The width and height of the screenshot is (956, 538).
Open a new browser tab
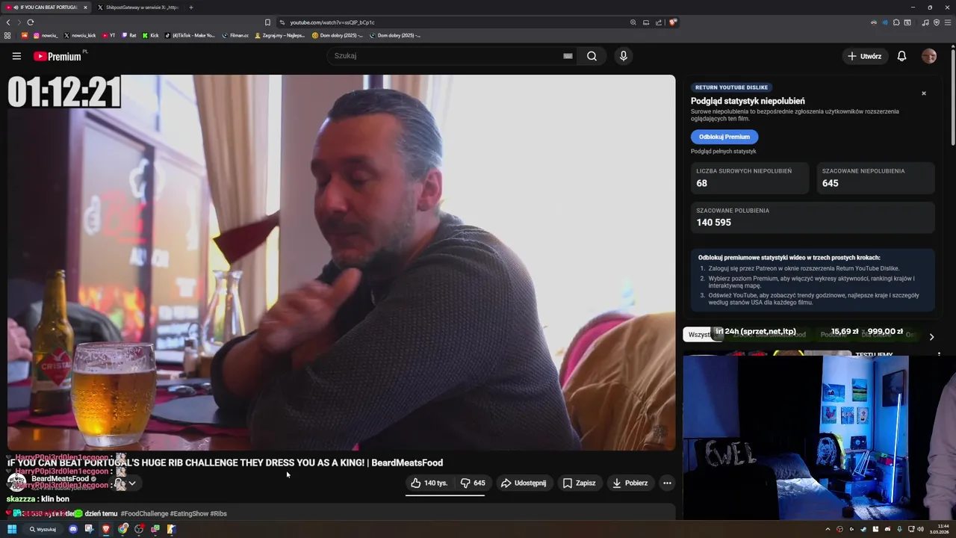(191, 7)
